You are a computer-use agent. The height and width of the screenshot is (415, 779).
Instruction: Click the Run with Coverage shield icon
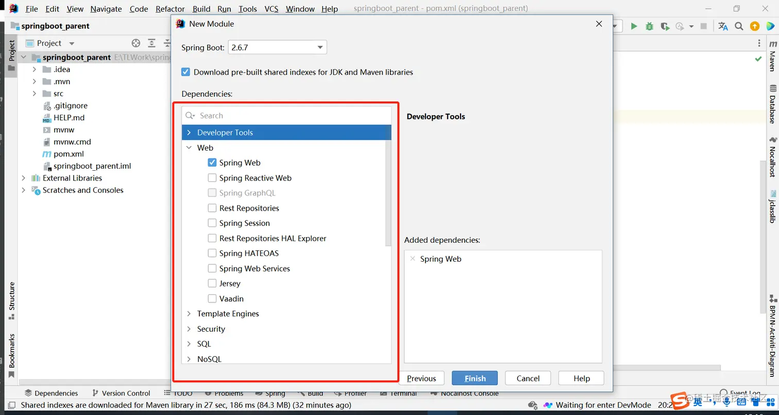[665, 26]
